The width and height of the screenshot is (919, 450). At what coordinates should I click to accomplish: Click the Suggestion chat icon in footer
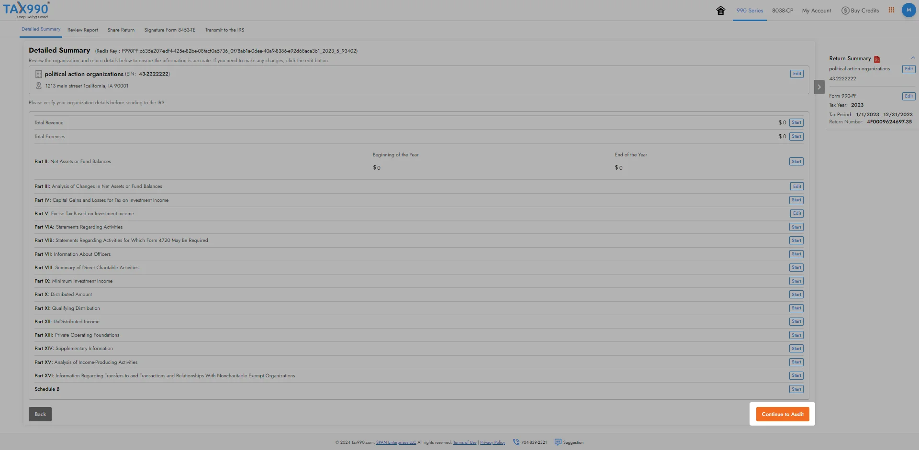coord(558,442)
